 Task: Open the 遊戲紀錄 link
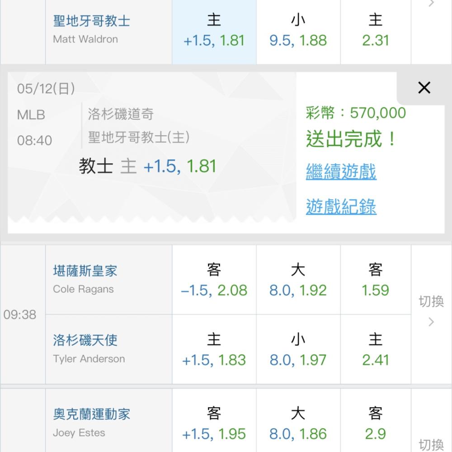[x=341, y=207]
